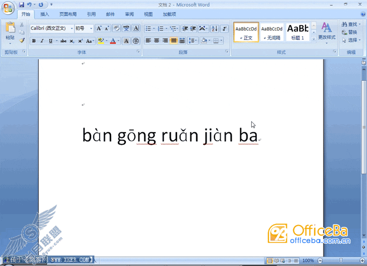Apply the 标题 1 (Heading 1) style
367x266 pixels.
click(298, 33)
